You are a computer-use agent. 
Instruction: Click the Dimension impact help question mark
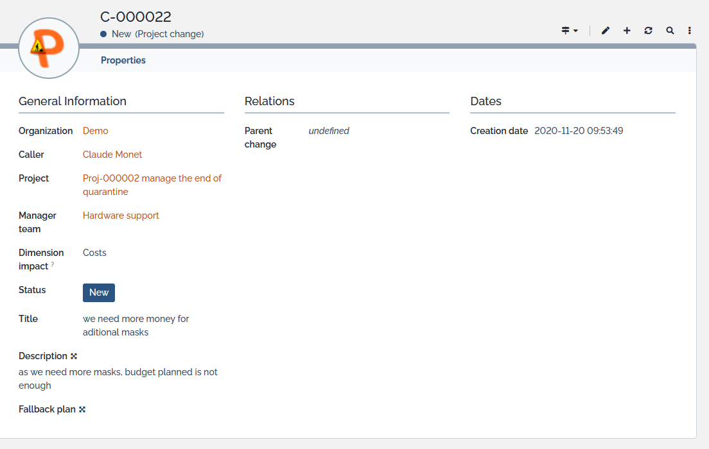pos(53,264)
